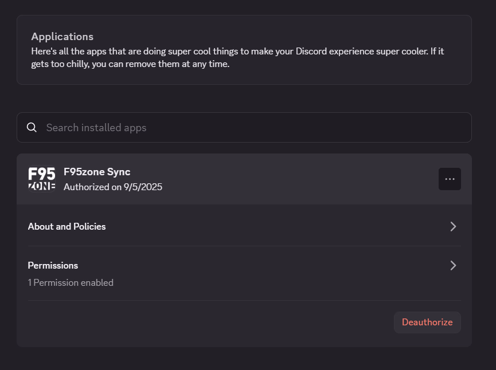Expand the Permissions section
496x370 pixels.
[x=244, y=273]
